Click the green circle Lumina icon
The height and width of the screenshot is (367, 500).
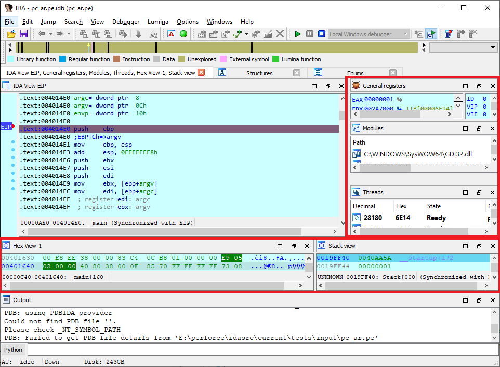coord(183,34)
